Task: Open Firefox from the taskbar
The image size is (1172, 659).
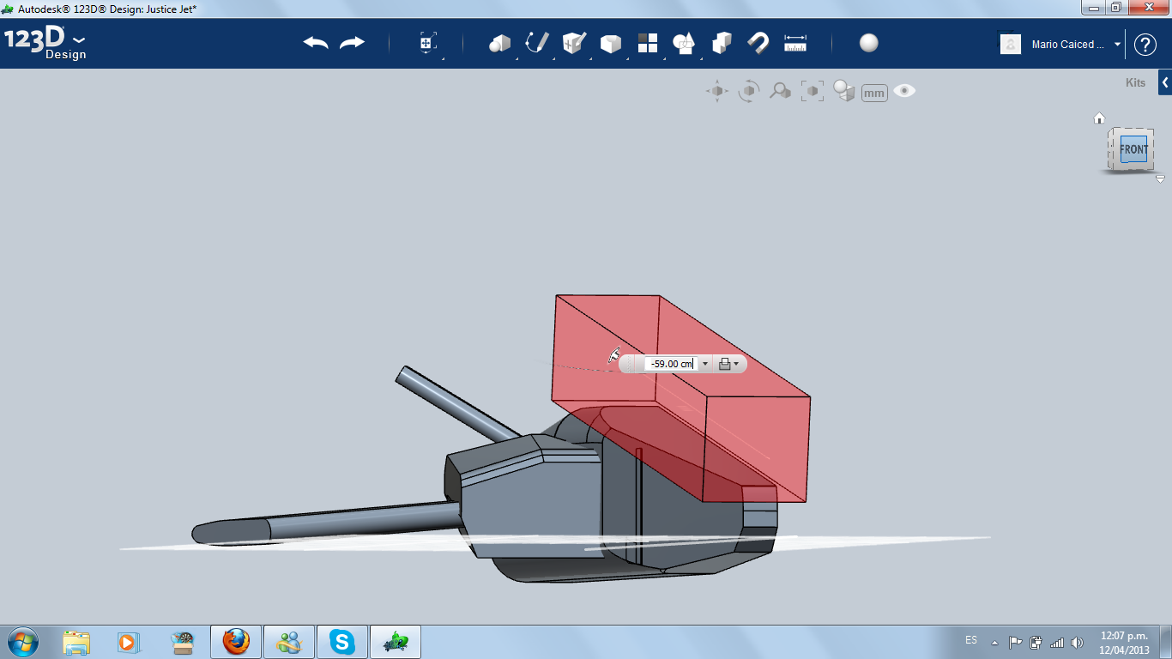Action: tap(236, 642)
